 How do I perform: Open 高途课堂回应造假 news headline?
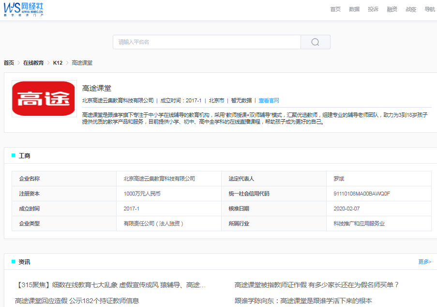coord(77,301)
